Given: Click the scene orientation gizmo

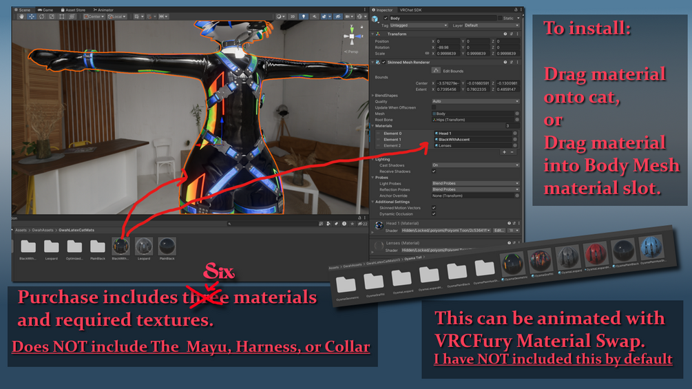Looking at the screenshot, I should pos(352,36).
